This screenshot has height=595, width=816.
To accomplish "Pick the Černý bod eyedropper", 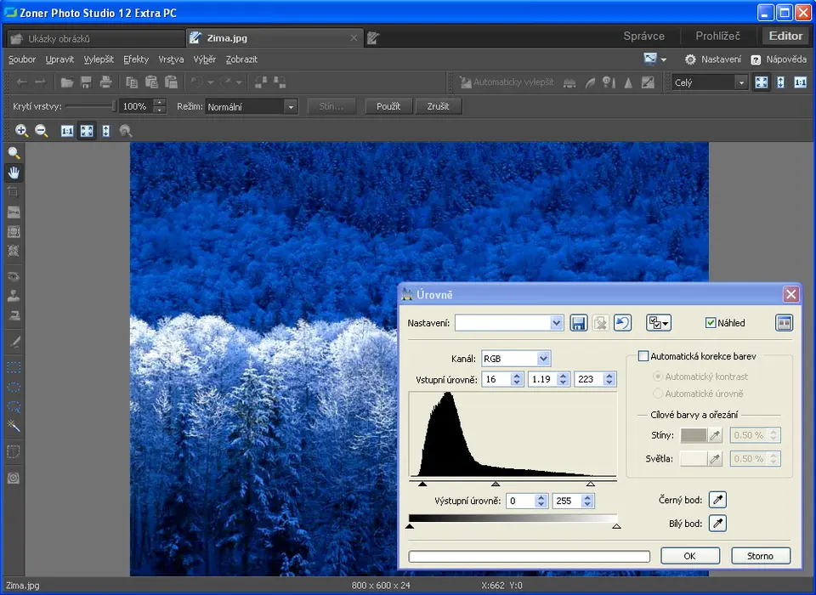I will [717, 500].
